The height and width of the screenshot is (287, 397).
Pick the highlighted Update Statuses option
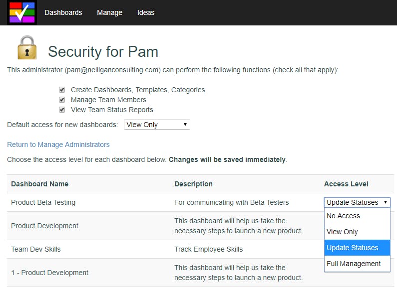pyautogui.click(x=353, y=248)
